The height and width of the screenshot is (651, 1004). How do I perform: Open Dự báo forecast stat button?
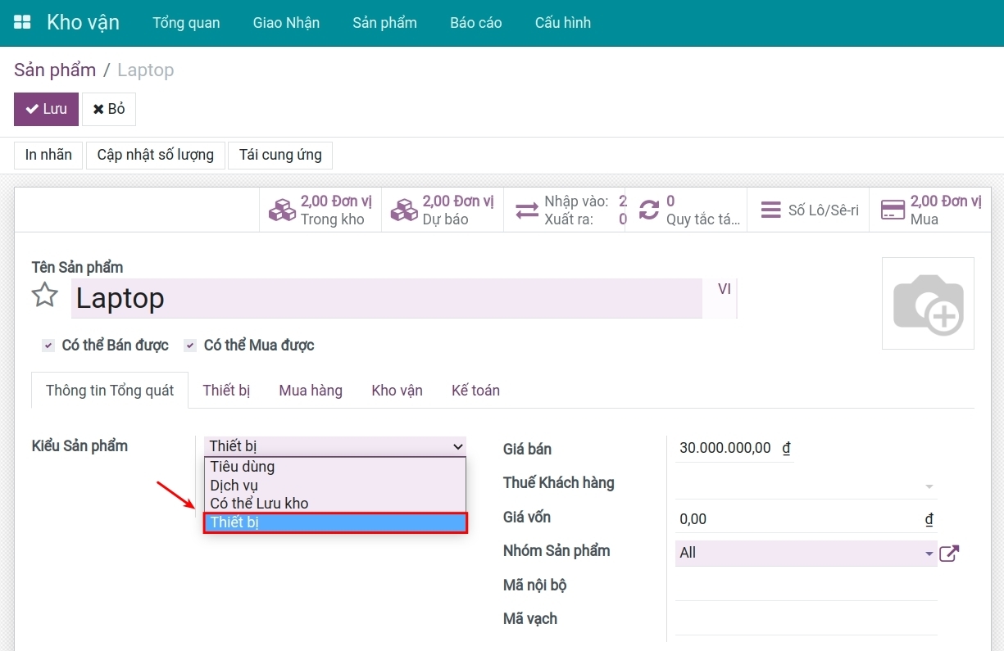click(x=443, y=210)
